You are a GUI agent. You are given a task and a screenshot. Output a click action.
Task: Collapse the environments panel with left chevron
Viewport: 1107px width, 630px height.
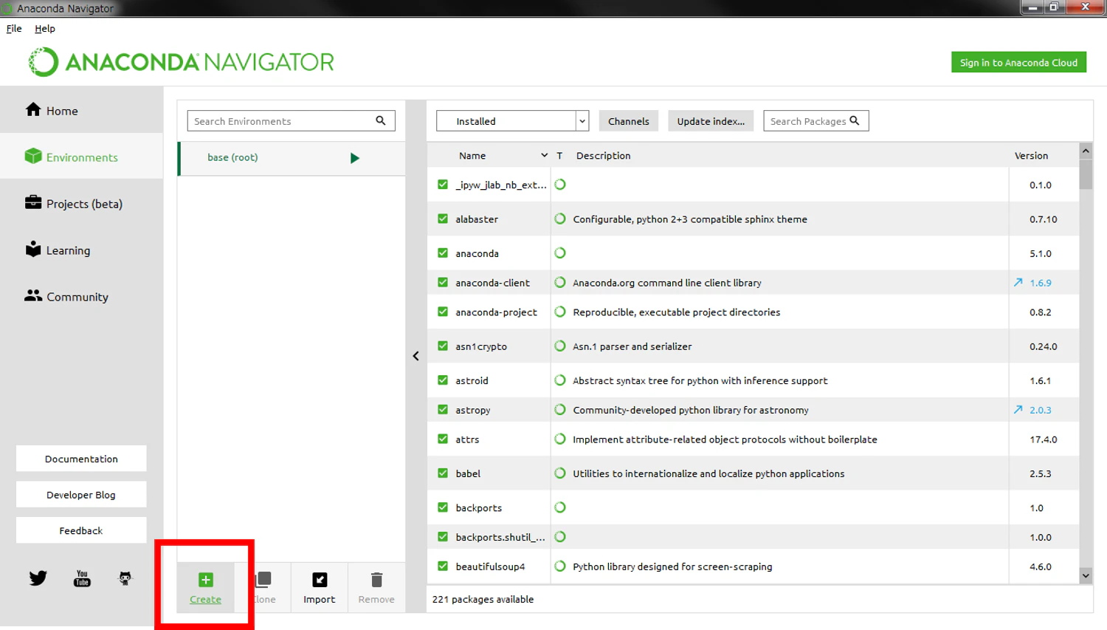416,356
